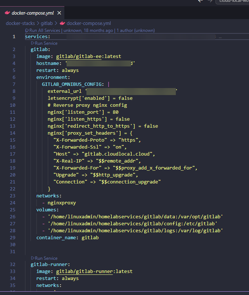Screen dimensions: 249x295
Task: Close the docker-compose.yml editor tab
Action: click(x=59, y=13)
